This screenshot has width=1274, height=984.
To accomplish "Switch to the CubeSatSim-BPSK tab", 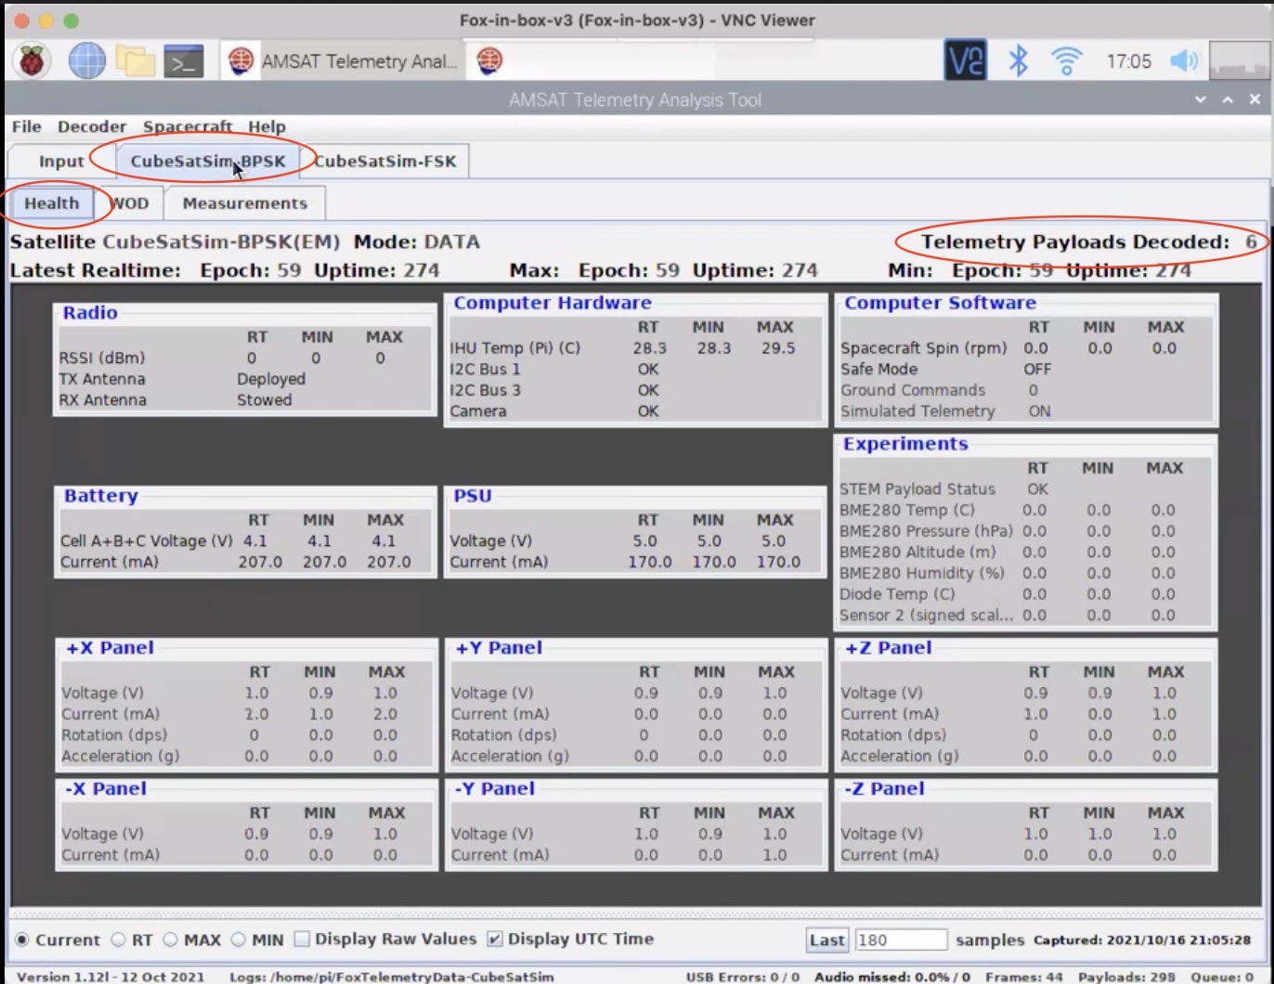I will tap(208, 162).
